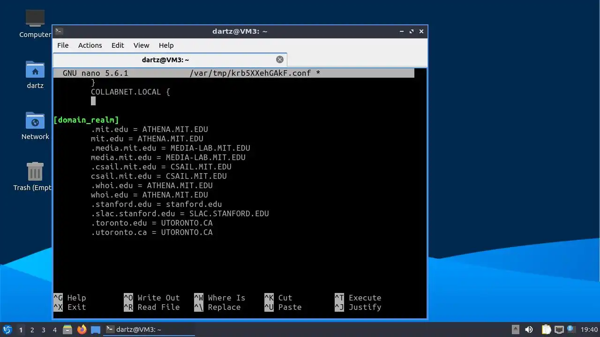Click the [domain_realm] section header
This screenshot has width=600, height=337.
86,120
